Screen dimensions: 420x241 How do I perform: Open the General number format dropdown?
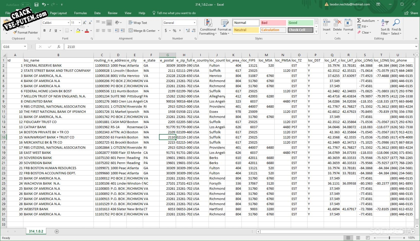pos(194,23)
